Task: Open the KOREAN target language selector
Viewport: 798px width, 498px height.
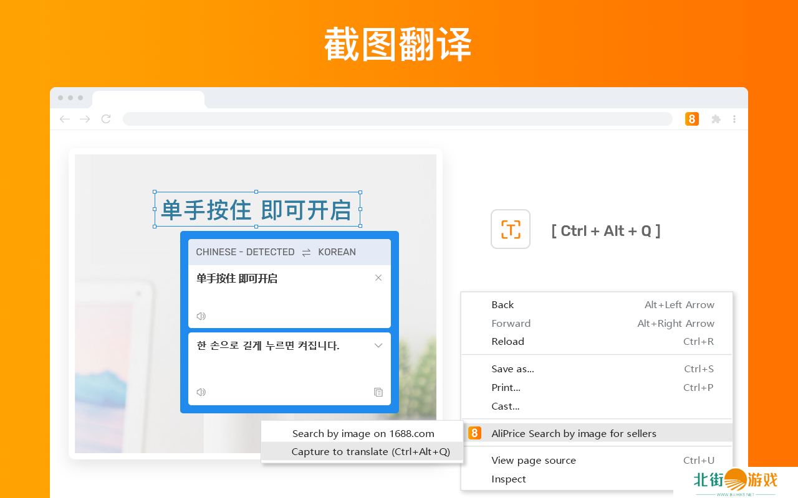Action: pyautogui.click(x=337, y=252)
